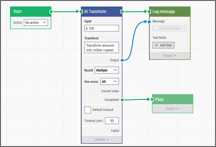Screen dimensions: 216x147
Task: Open the Result dropdown set to Multiple
Action: point(107,70)
